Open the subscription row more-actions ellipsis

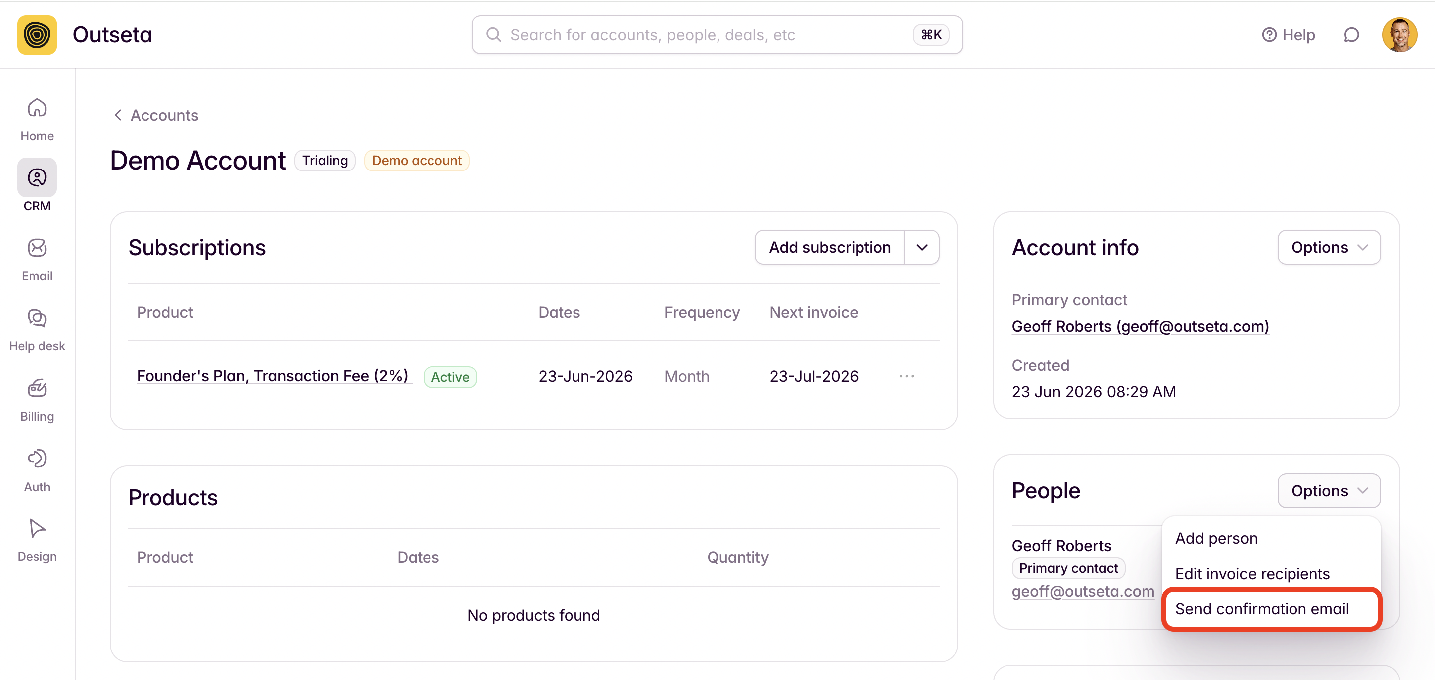point(906,377)
